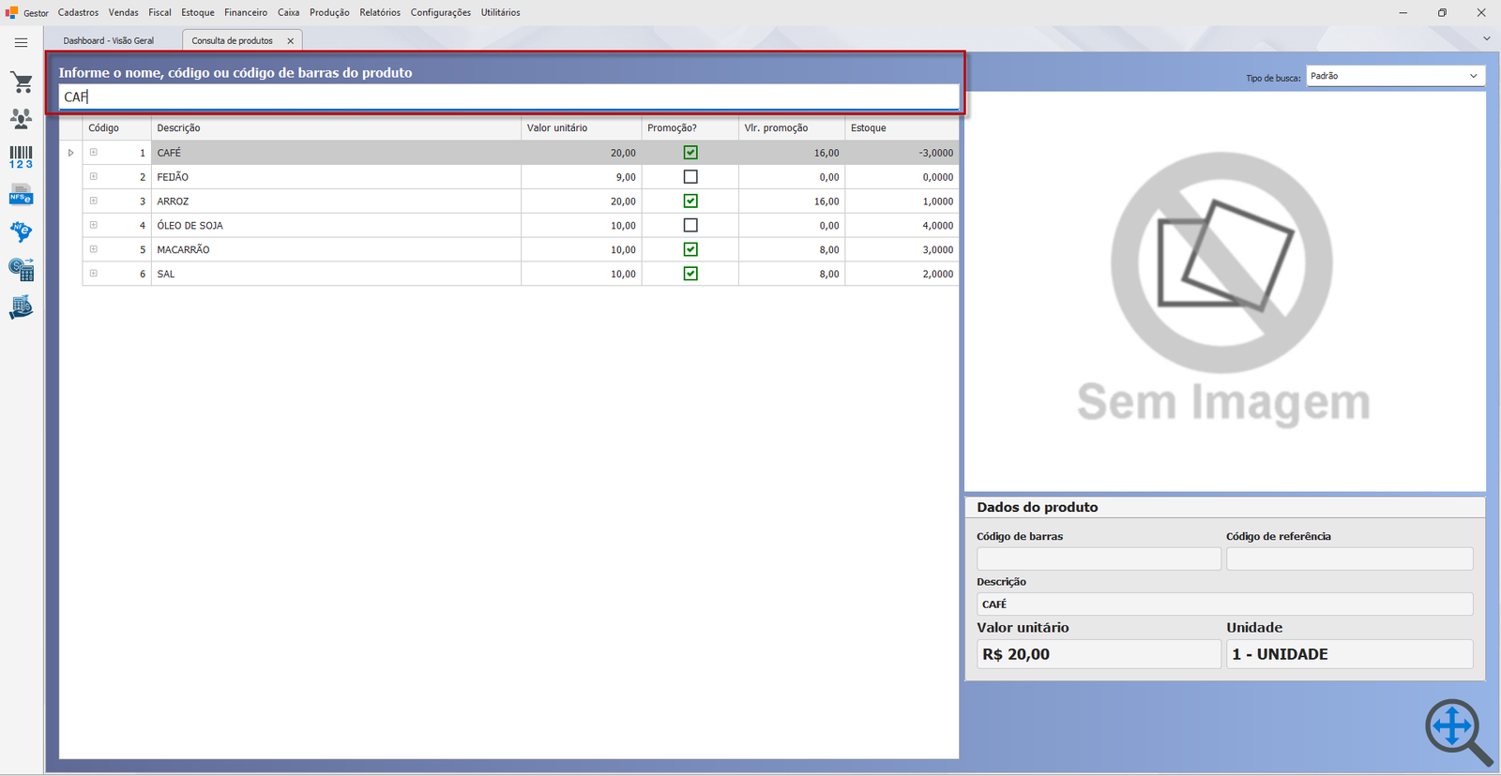Click the row indicator arrow for CAFÉ

click(70, 153)
